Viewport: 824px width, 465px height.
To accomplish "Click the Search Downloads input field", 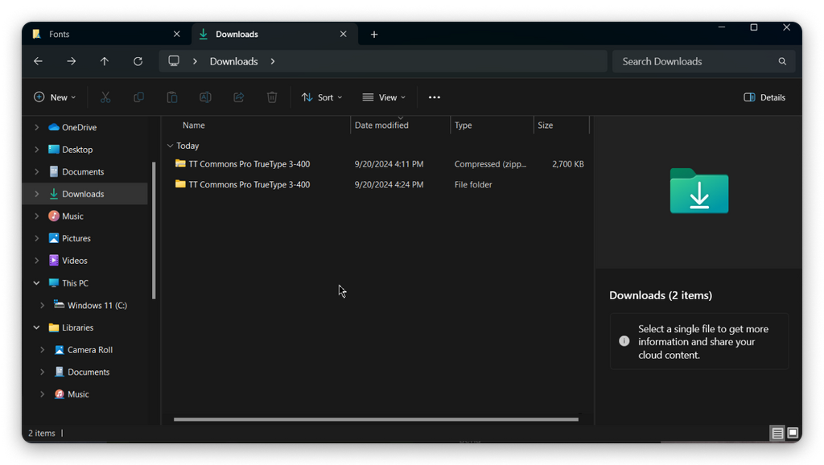I will [x=692, y=61].
